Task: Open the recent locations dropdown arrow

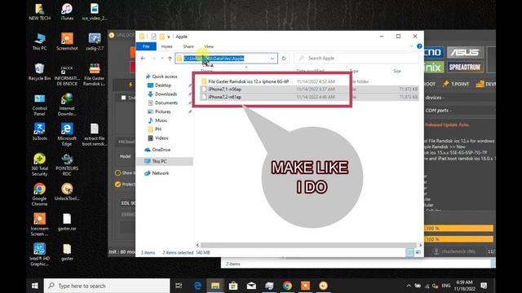Action: coord(162,59)
